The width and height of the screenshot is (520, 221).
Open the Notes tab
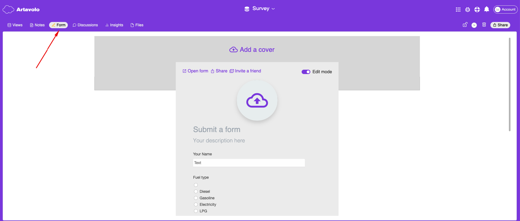coord(37,25)
